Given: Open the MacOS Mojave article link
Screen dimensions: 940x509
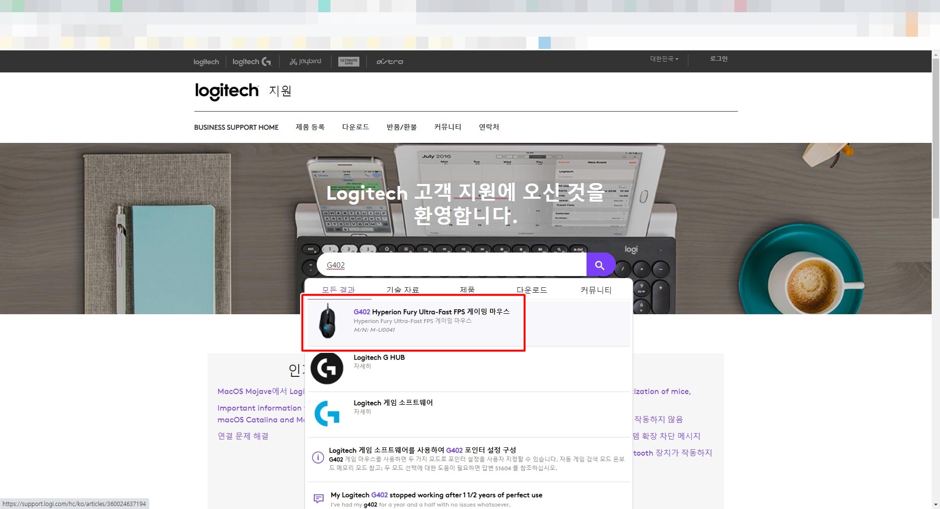Looking at the screenshot, I should click(261, 392).
